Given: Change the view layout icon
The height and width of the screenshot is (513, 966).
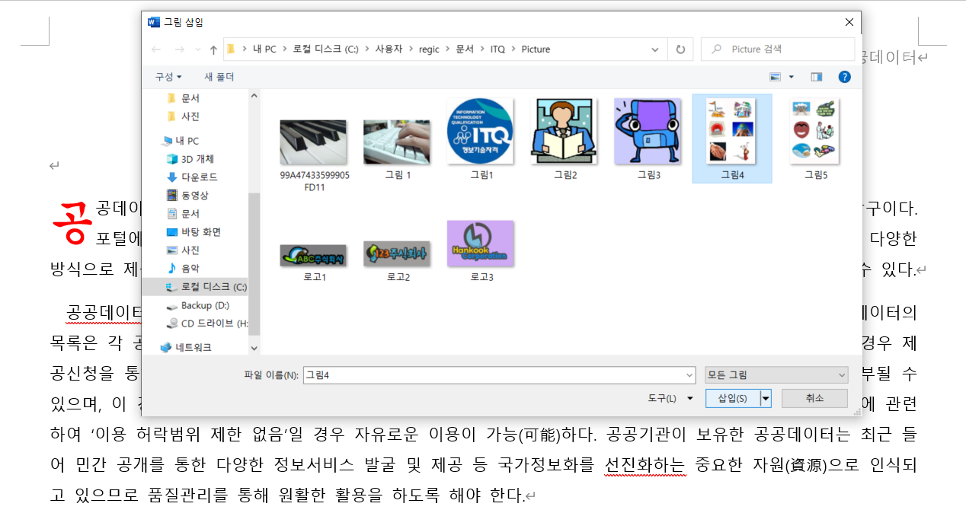Looking at the screenshot, I should [x=776, y=77].
